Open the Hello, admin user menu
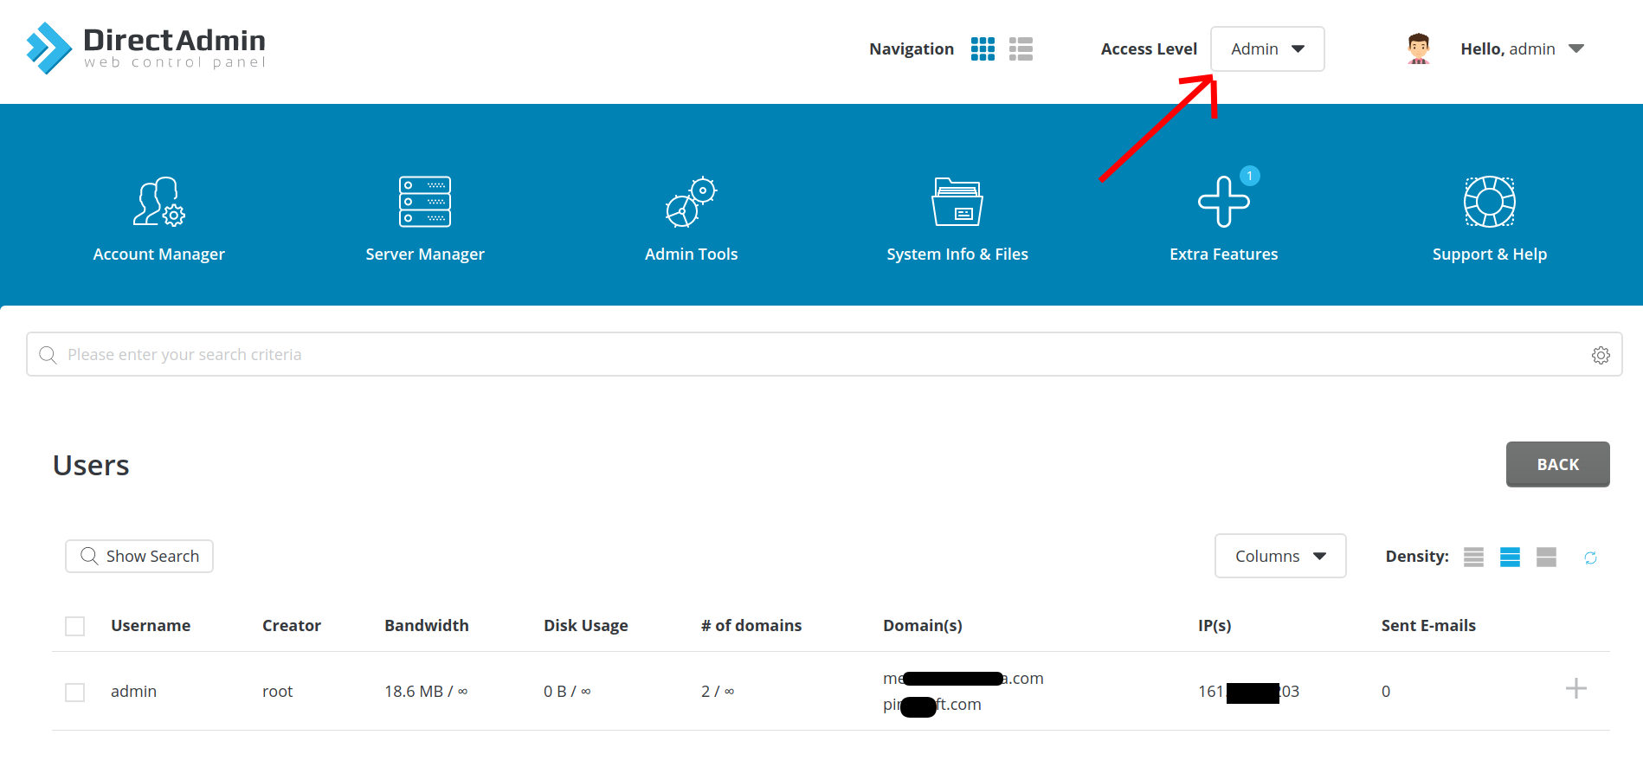Image resolution: width=1643 pixels, height=780 pixels. (x=1522, y=49)
